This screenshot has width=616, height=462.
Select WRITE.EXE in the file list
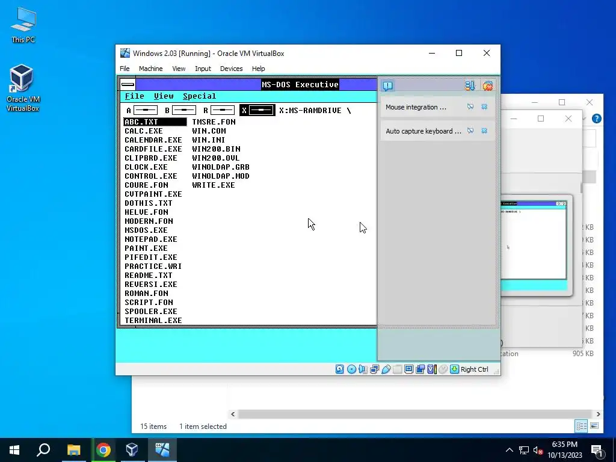coord(214,185)
